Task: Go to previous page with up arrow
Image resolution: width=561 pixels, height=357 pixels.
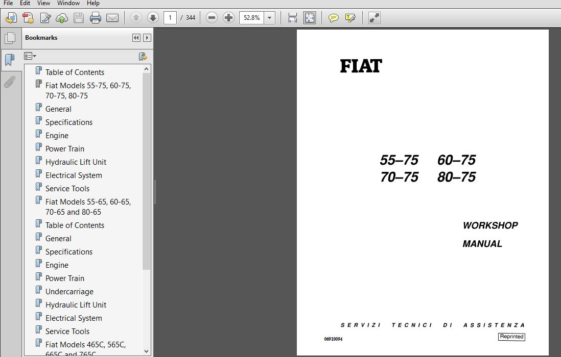Action: click(x=136, y=17)
